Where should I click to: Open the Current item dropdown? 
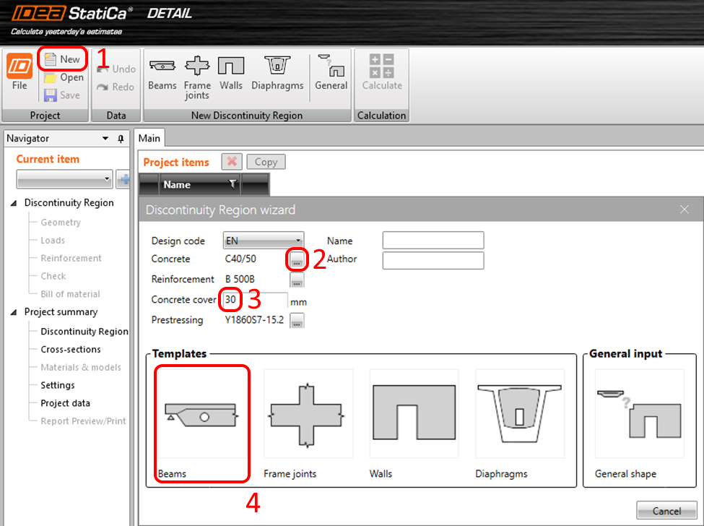point(64,178)
